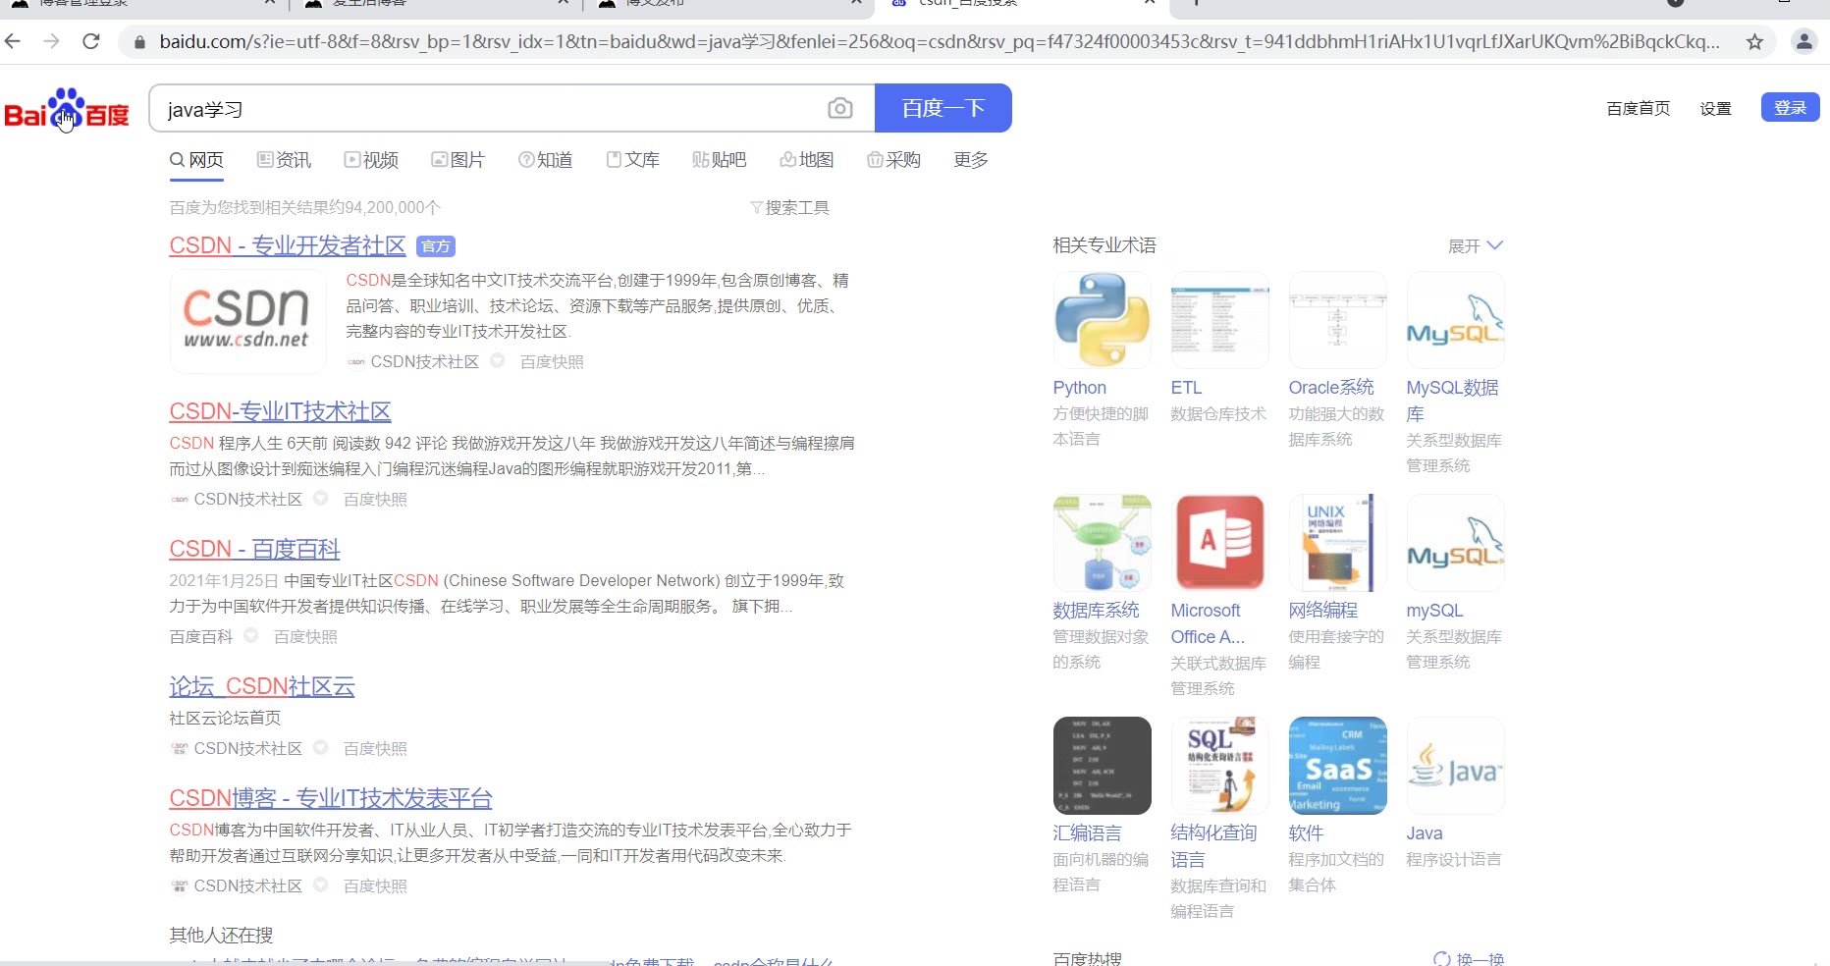Screen dimensions: 1830x966
Task: Open Python term thumbnail
Action: pyautogui.click(x=1102, y=320)
